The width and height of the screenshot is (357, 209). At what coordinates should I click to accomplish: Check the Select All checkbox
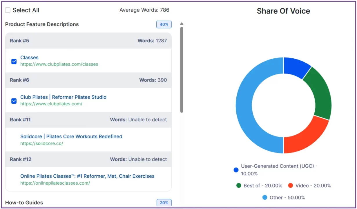point(8,10)
